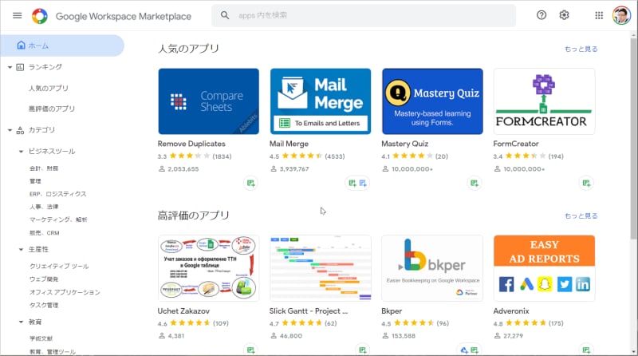This screenshot has height=356, width=638.
Task: Open the 会計、財務 category
Action: pyautogui.click(x=44, y=168)
